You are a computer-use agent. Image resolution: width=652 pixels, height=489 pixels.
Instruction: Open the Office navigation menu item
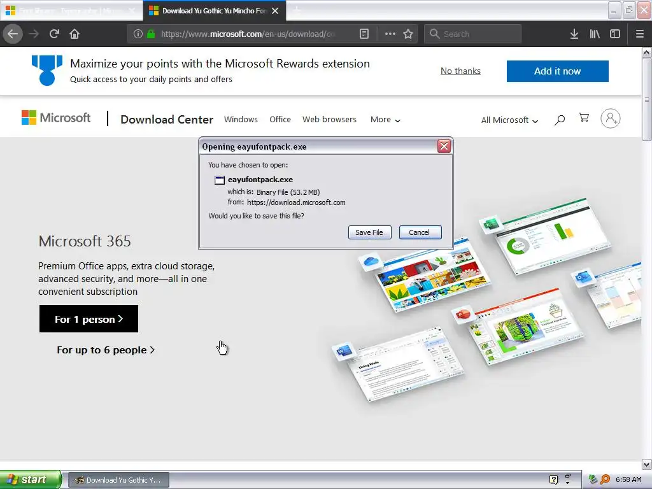(280, 119)
